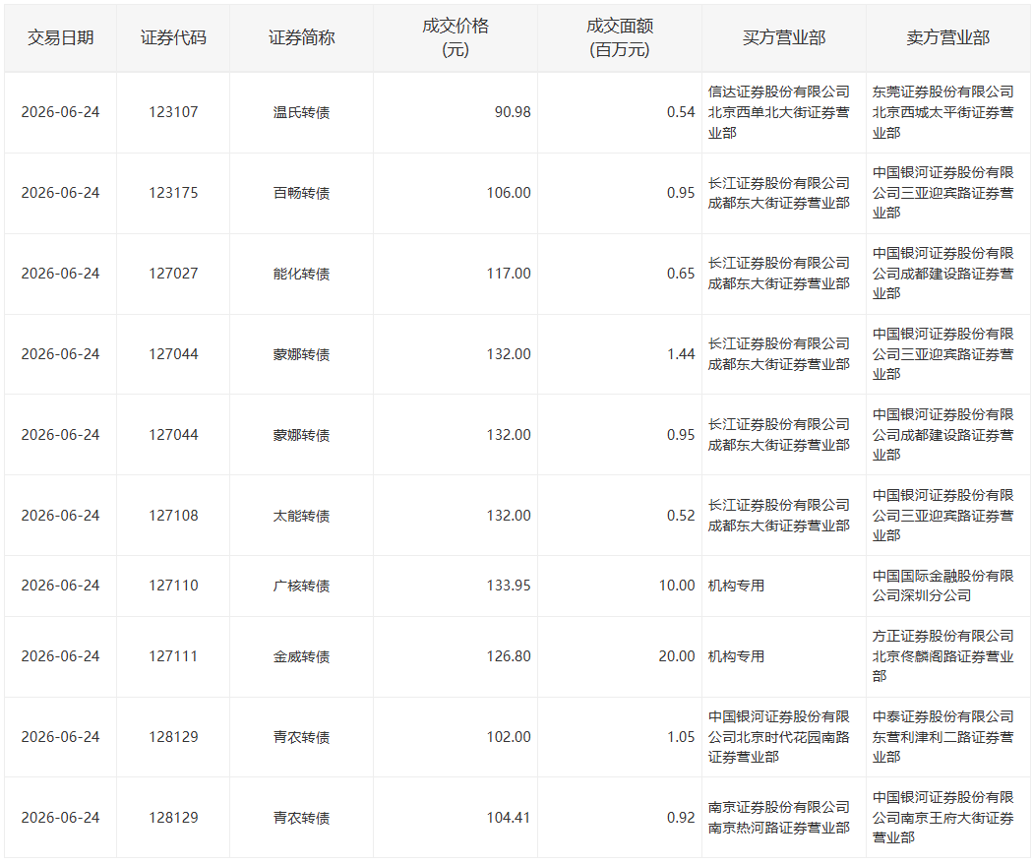The height and width of the screenshot is (865, 1033).
Task: Click the amount 10.00
Action: (x=677, y=586)
